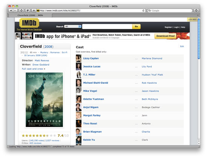Click the Edit link beside Cast
207x156 pixels.
182,46
